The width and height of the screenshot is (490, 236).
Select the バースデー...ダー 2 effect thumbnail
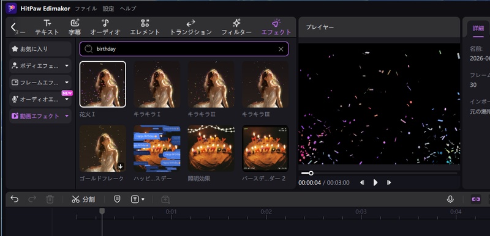click(x=265, y=149)
